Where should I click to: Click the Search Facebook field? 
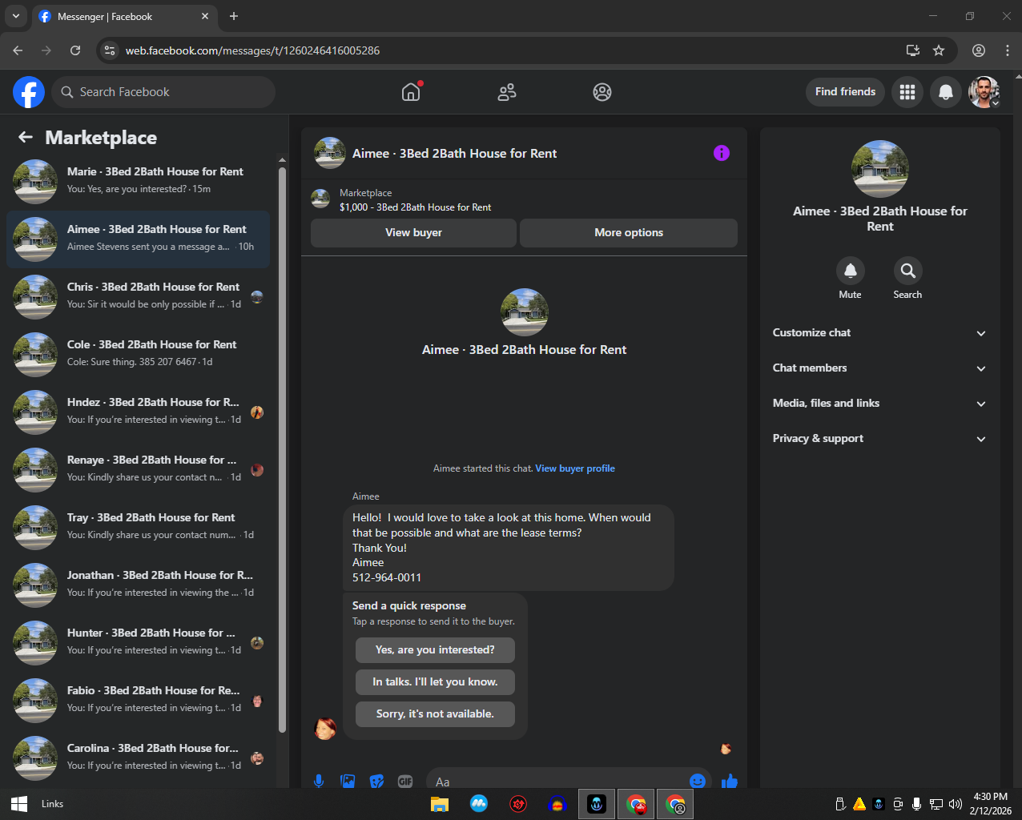click(163, 92)
